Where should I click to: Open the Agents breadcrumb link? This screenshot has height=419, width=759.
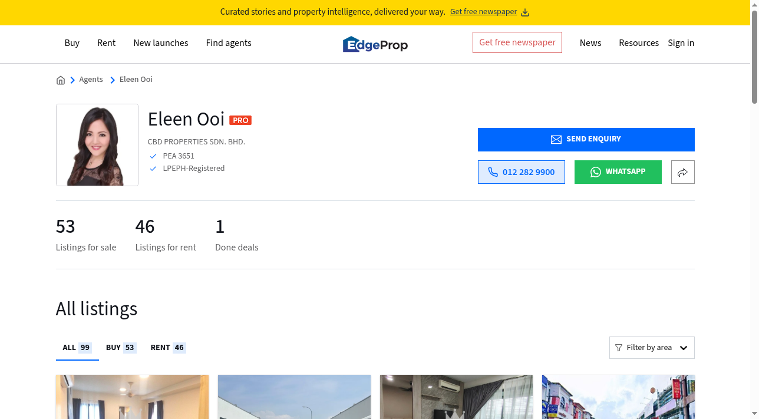pos(91,80)
